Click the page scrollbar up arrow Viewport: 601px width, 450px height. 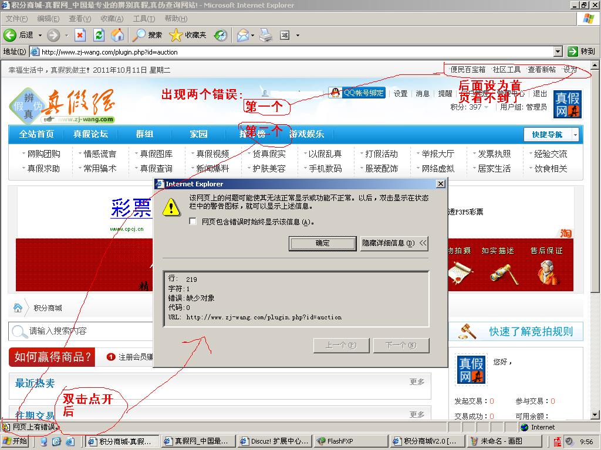pos(595,66)
